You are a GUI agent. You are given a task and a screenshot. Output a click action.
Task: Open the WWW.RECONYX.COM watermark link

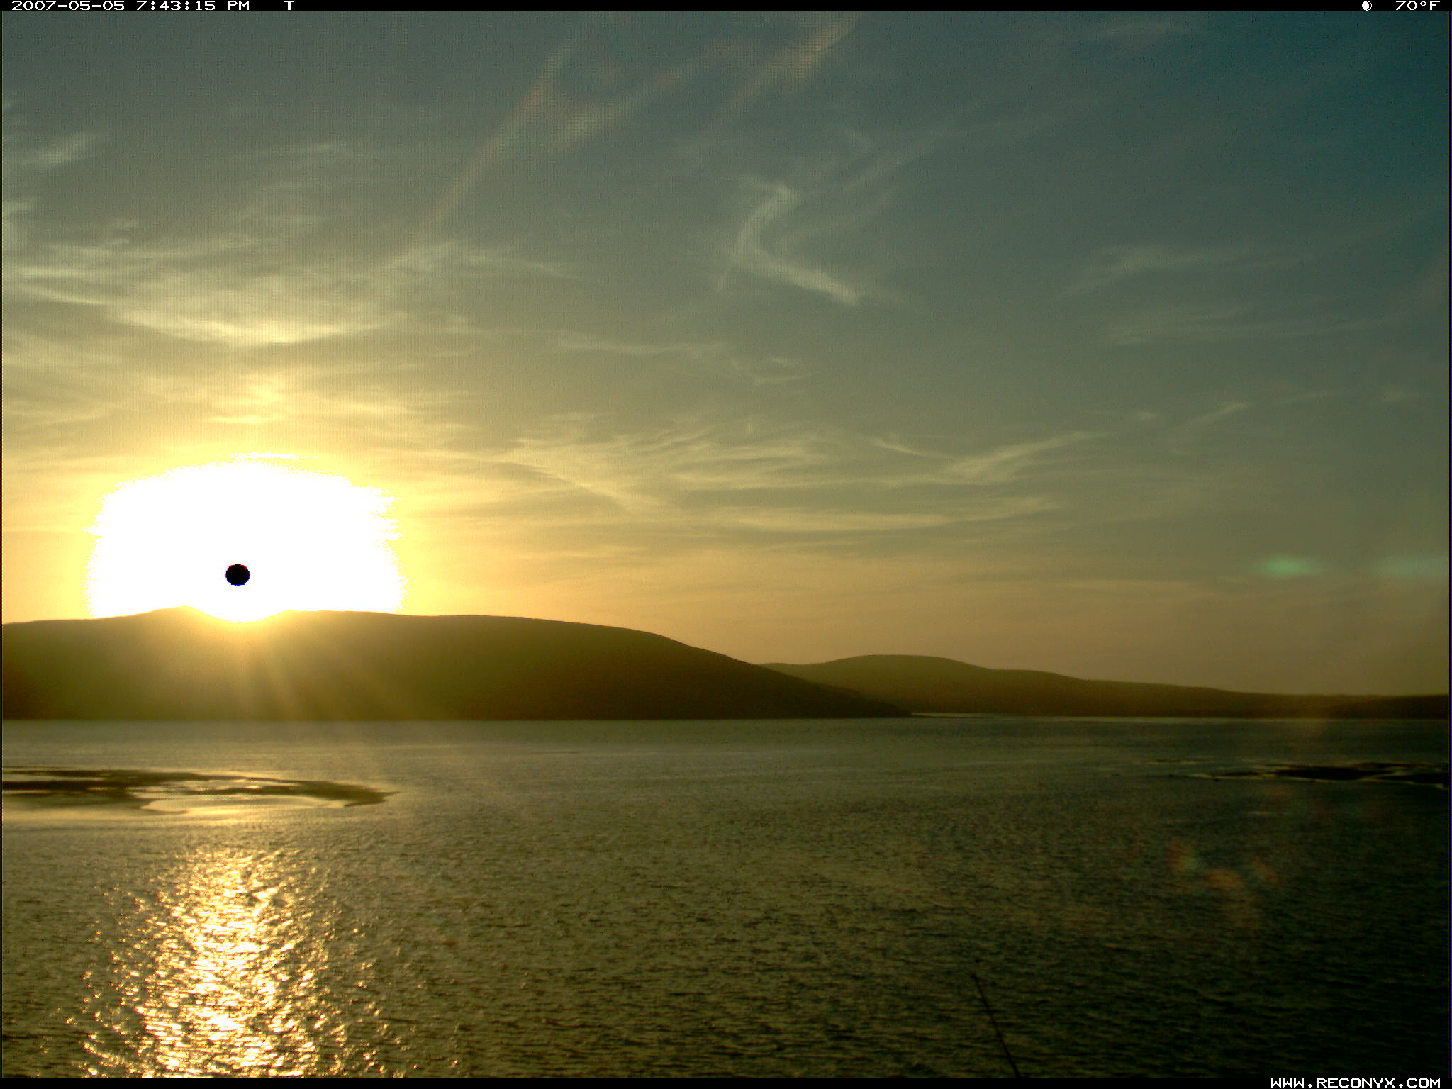[1354, 1083]
